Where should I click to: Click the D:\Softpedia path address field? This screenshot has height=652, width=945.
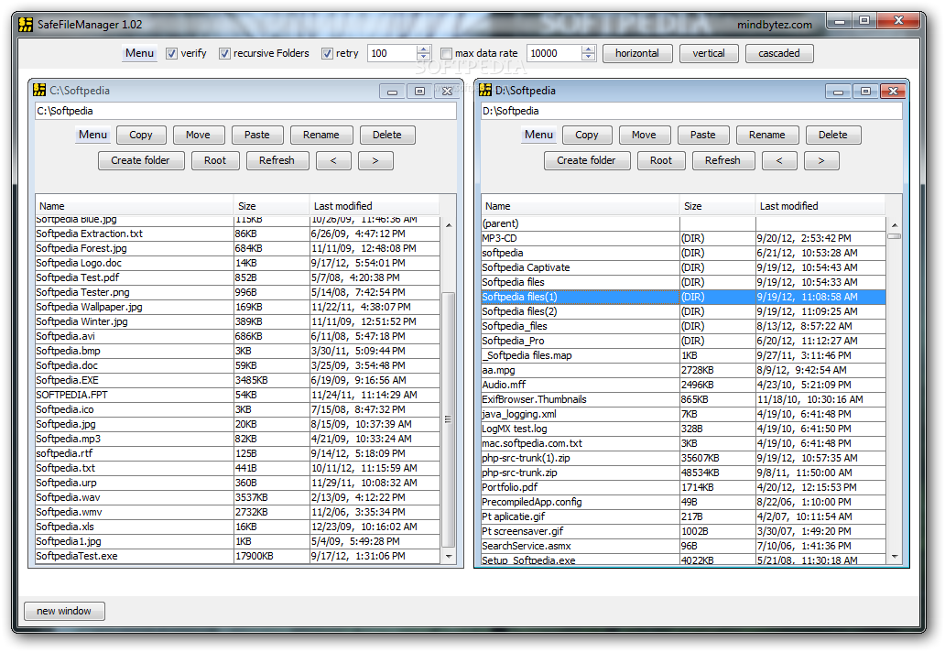(x=691, y=111)
